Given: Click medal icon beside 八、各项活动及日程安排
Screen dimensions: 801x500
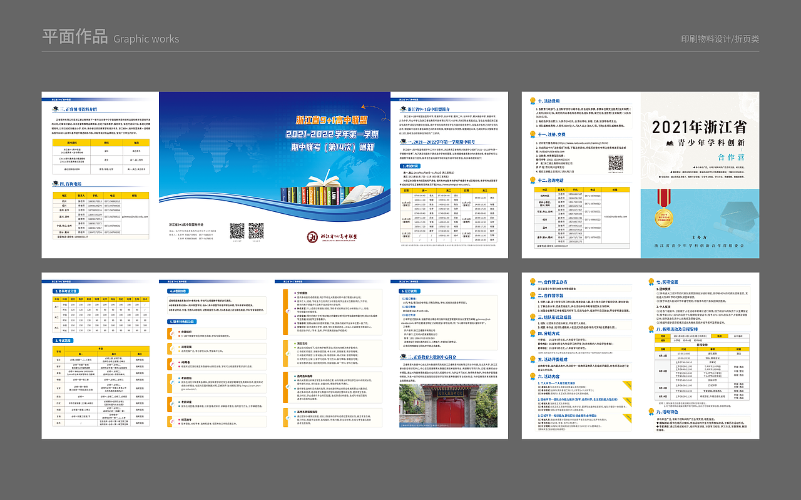Looking at the screenshot, I should (651, 328).
